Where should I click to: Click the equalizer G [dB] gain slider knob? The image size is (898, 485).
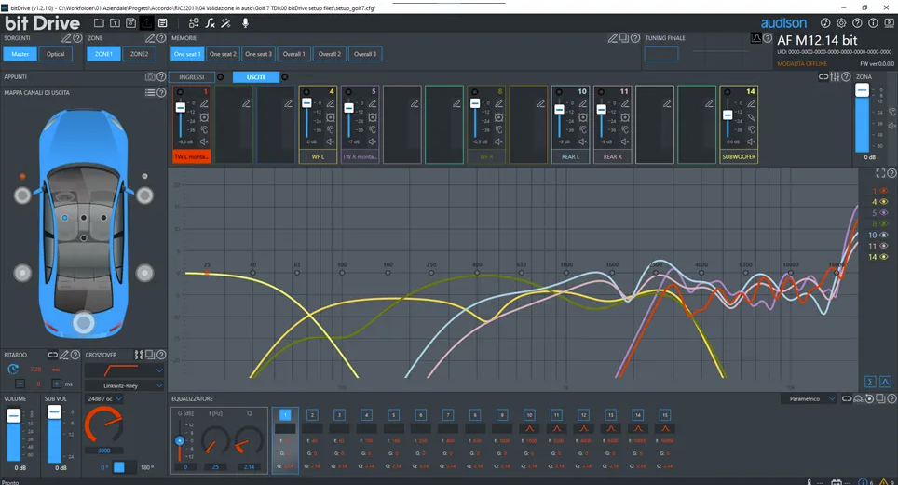tap(180, 440)
